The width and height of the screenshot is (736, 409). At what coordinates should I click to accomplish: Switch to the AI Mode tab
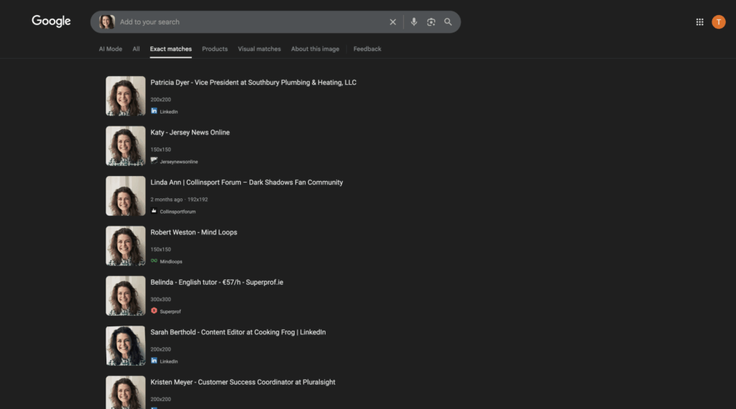(x=110, y=49)
